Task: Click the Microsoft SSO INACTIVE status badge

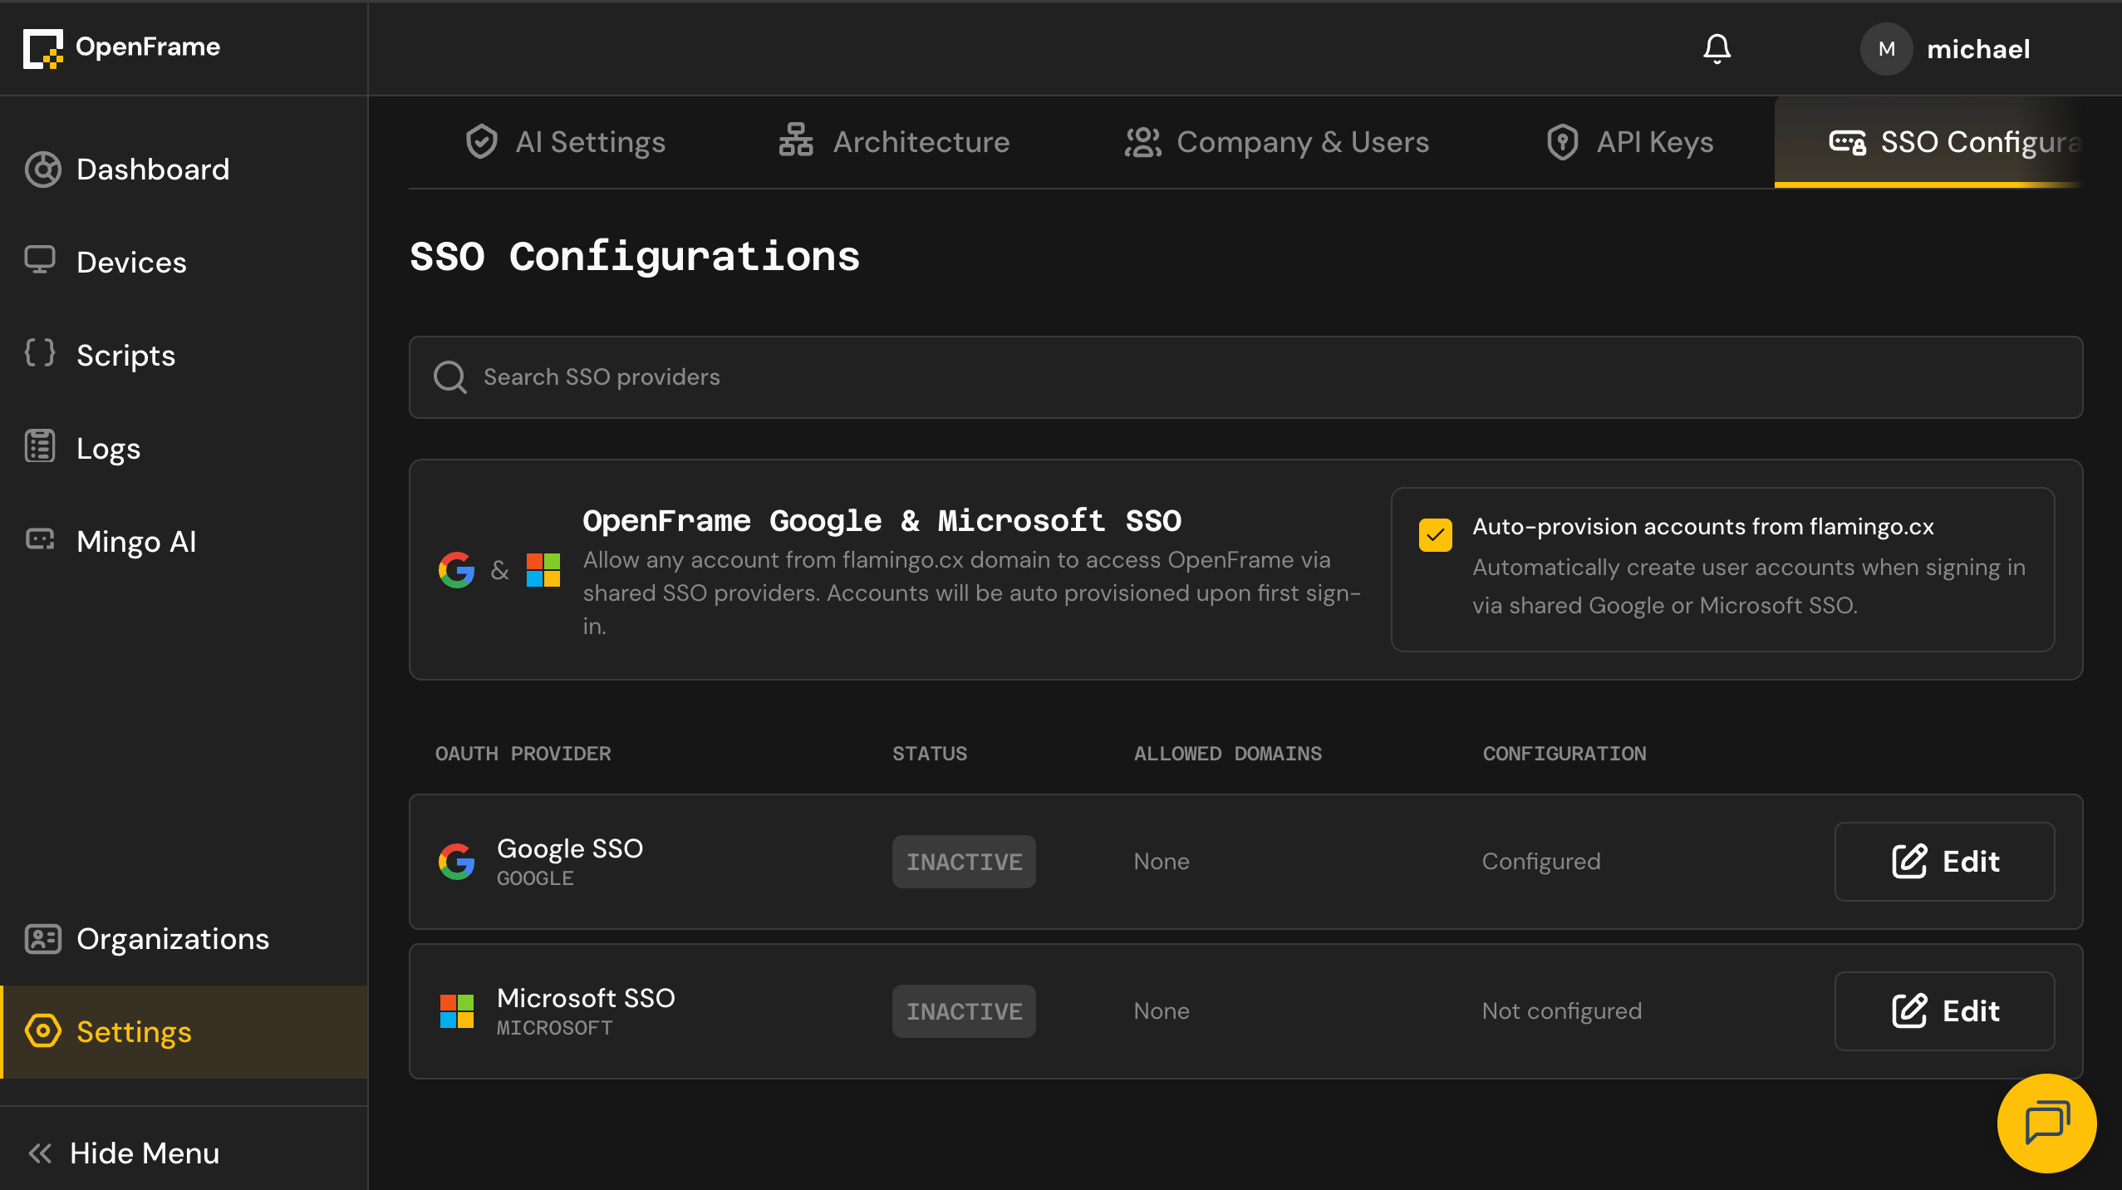Action: point(964,1011)
